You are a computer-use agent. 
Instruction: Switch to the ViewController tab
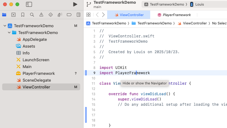pos(129,15)
